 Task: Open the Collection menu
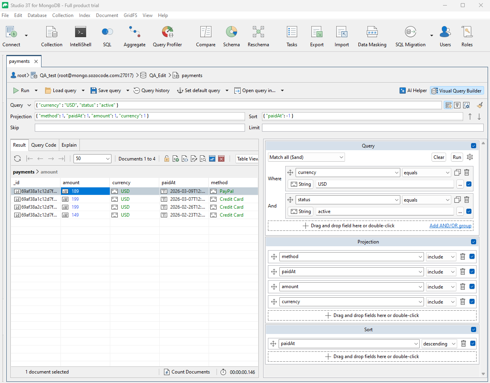pyautogui.click(x=63, y=15)
